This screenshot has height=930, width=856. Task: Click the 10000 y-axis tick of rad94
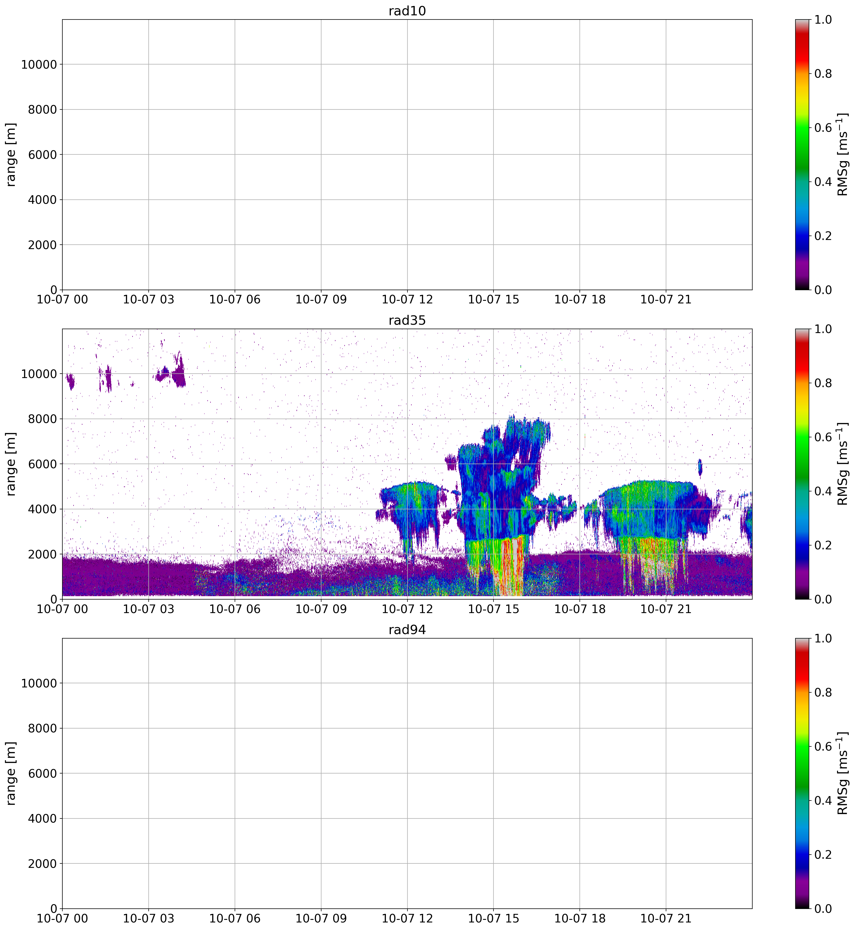pos(39,684)
